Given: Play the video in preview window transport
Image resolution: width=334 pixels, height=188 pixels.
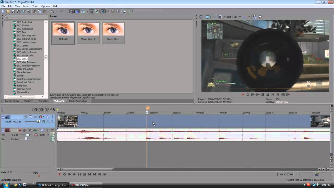Looking at the screenshot, I should point(258,95).
